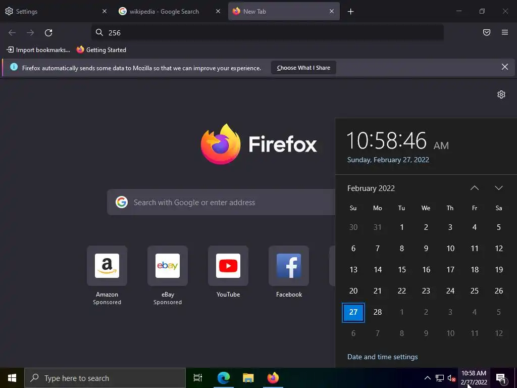
Task: Open the Getting Started bookmark
Action: point(101,50)
